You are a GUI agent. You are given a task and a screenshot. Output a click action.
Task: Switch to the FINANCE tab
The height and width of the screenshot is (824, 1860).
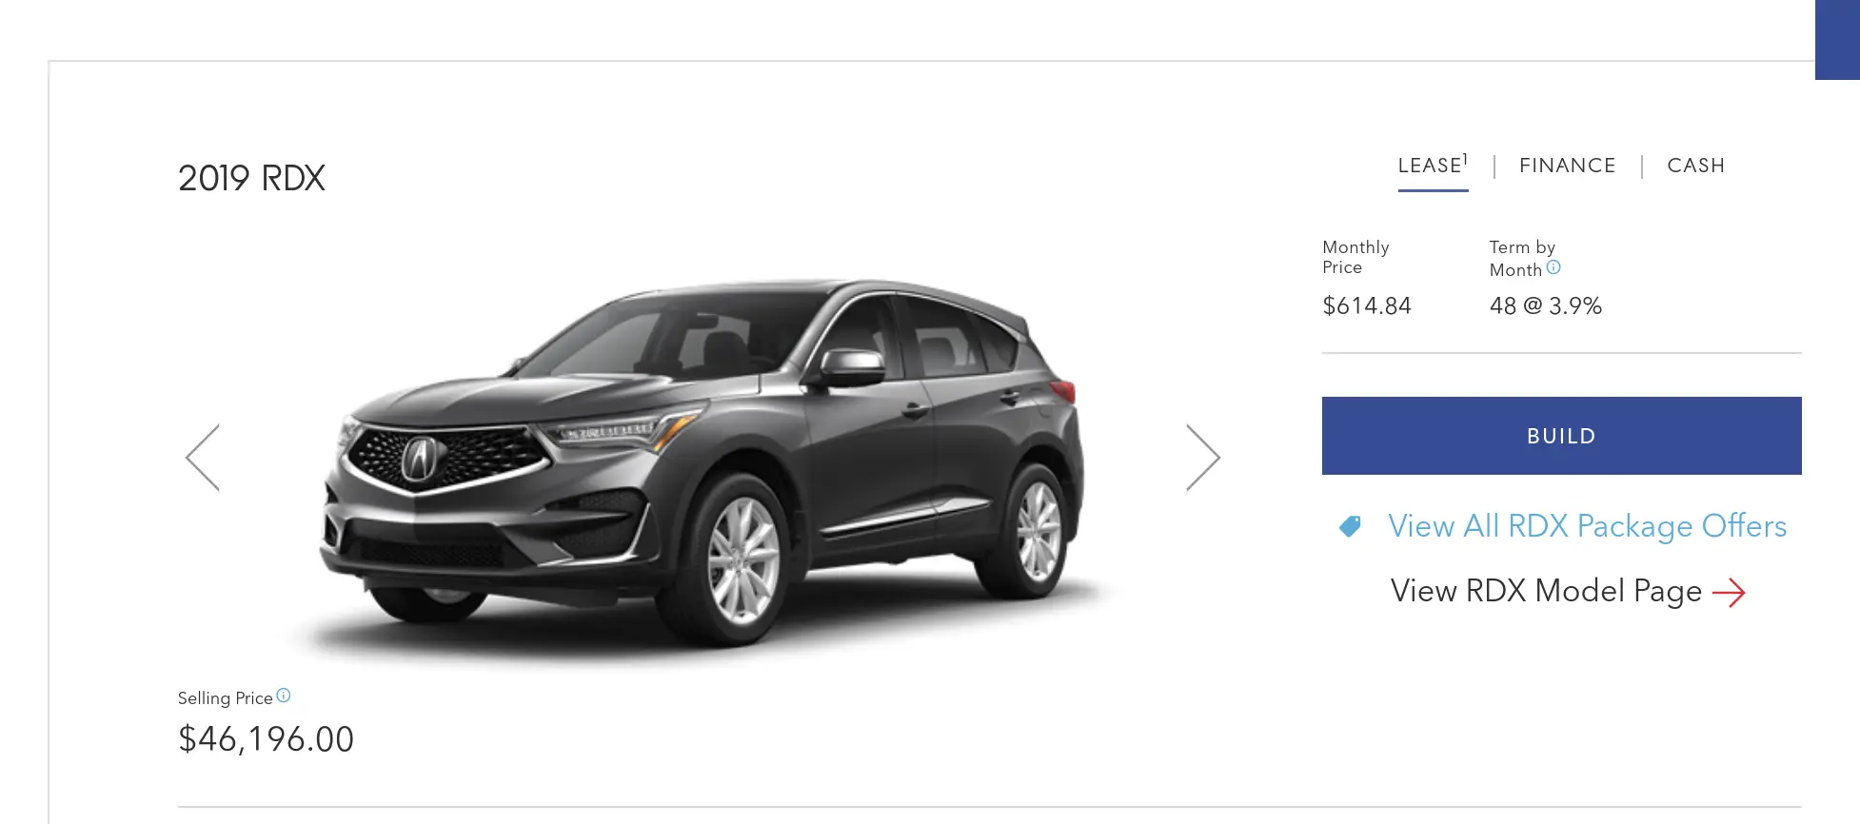click(x=1567, y=166)
